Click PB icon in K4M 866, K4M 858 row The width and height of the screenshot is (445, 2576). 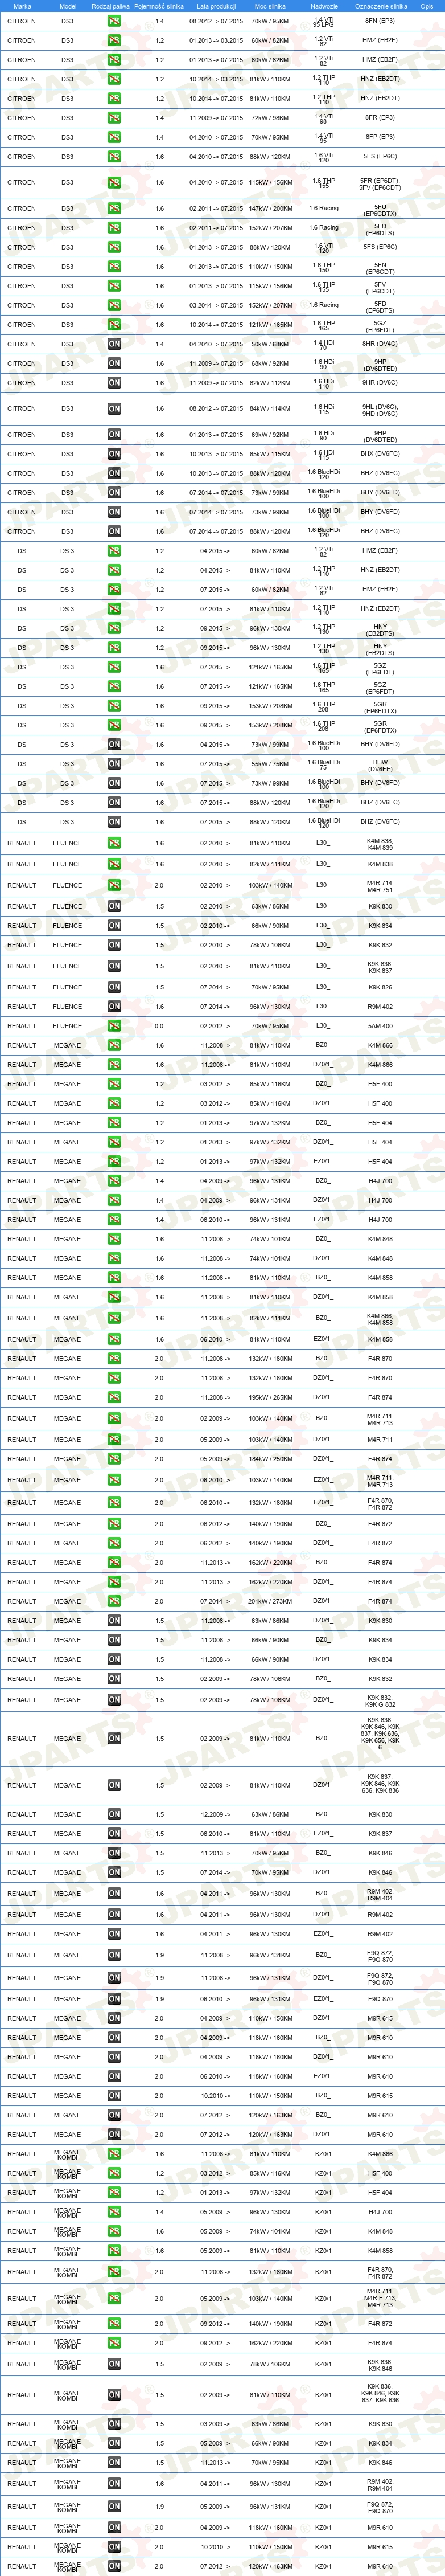114,1318
